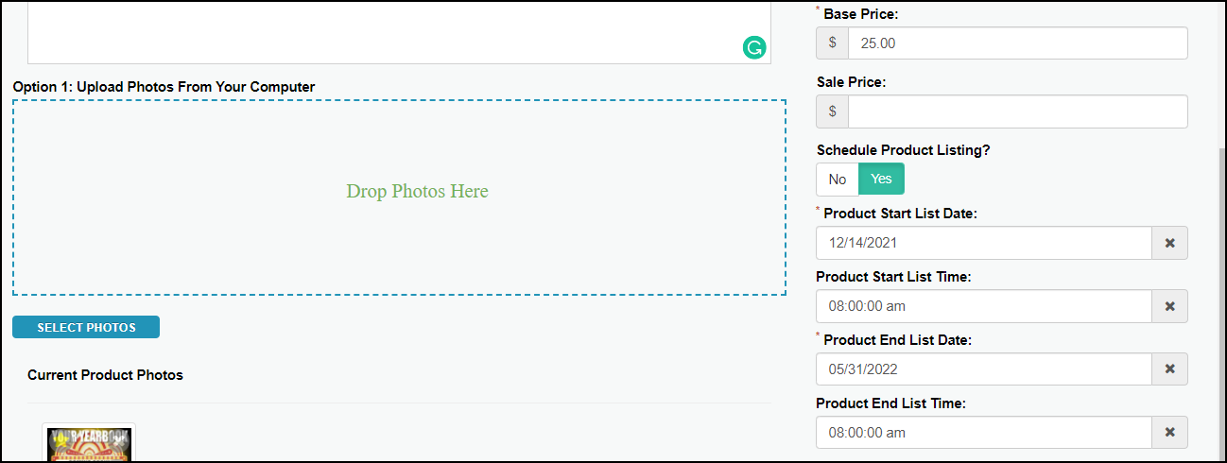
Task: Open the Product Start List Time picker
Action: point(984,306)
